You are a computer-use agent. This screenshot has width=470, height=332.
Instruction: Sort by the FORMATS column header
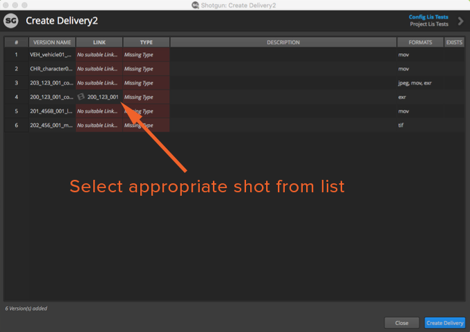click(x=420, y=42)
